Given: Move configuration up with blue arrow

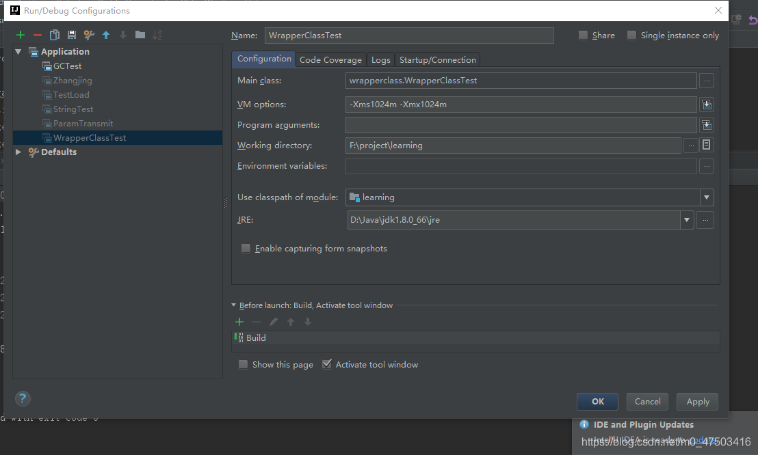Looking at the screenshot, I should 106,35.
